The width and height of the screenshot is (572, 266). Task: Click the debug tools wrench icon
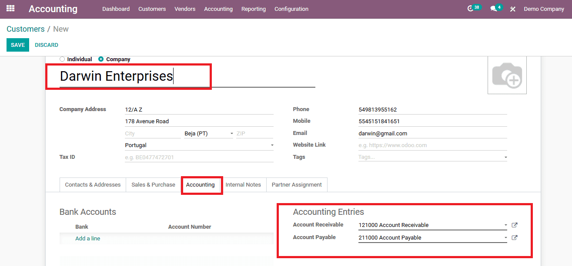[x=513, y=9]
